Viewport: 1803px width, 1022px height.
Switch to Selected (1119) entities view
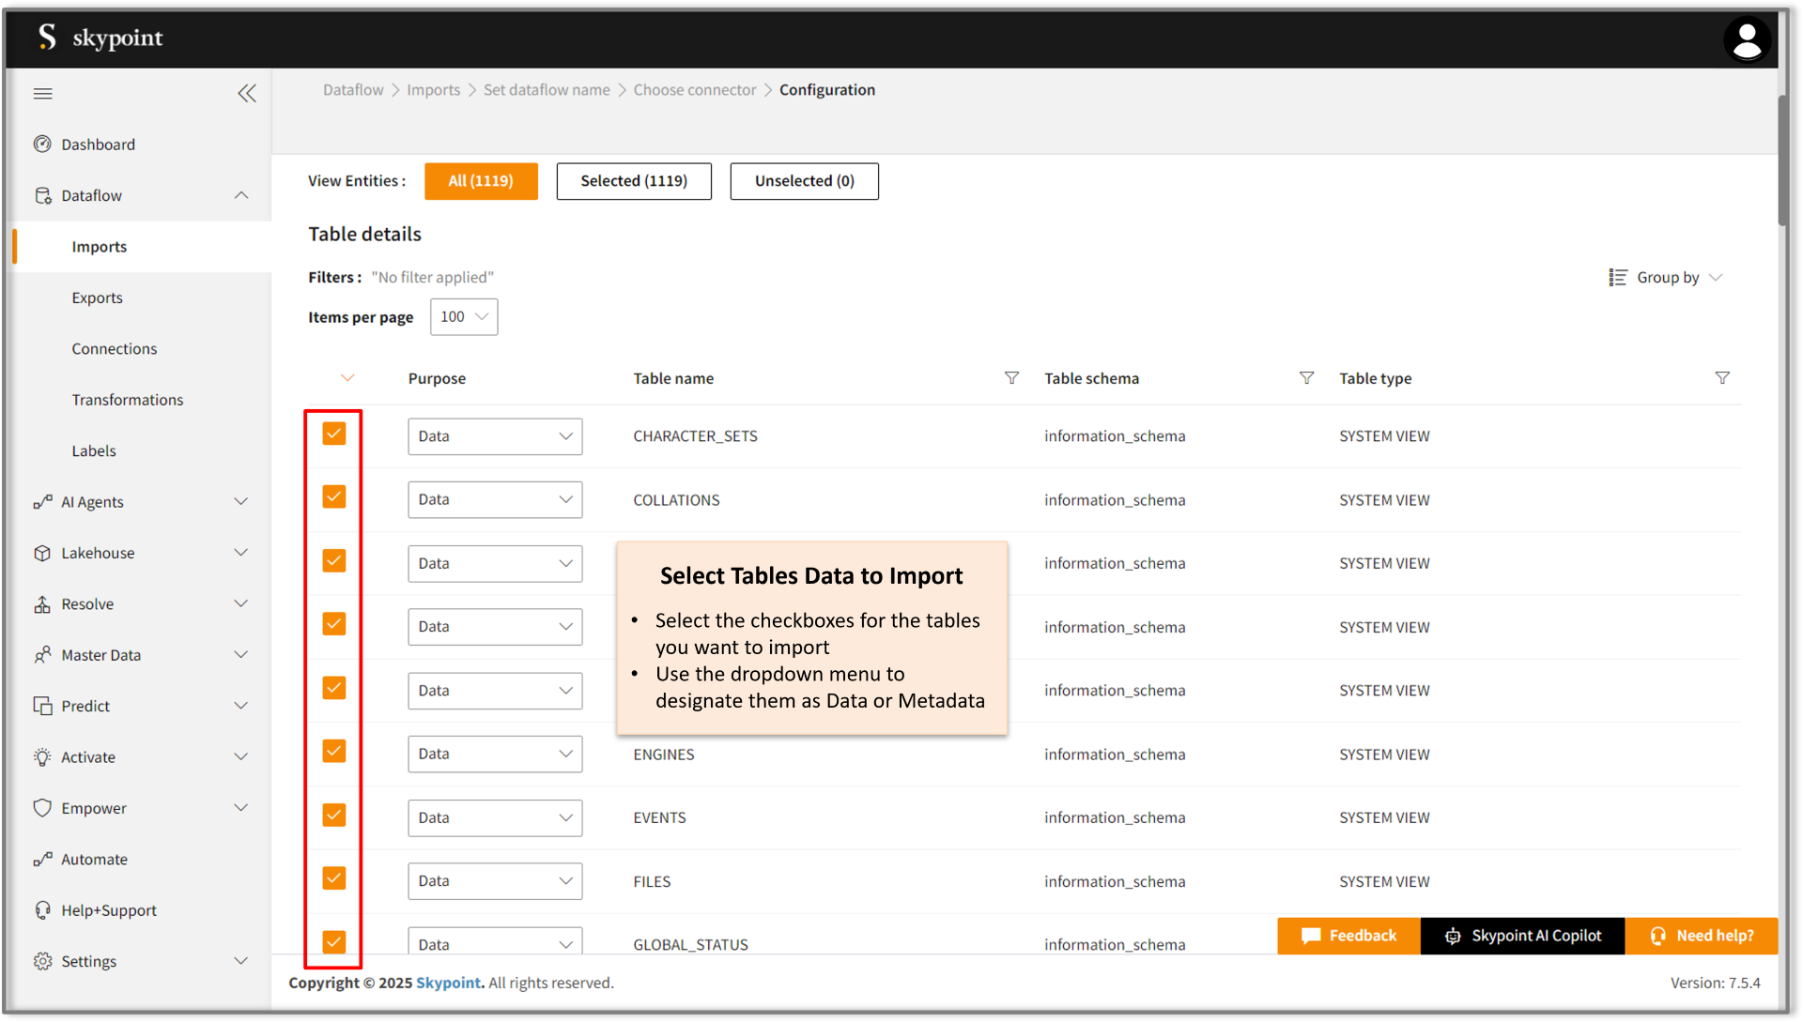coord(634,181)
